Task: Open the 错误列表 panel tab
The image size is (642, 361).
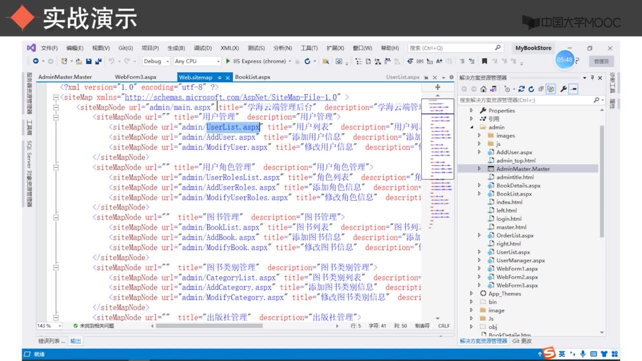Action: tap(51, 341)
